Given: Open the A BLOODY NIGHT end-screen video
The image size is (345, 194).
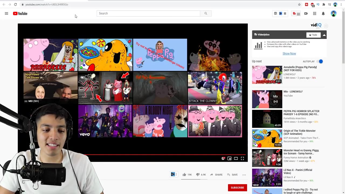Looking at the screenshot, I should pyautogui.click(x=160, y=121).
